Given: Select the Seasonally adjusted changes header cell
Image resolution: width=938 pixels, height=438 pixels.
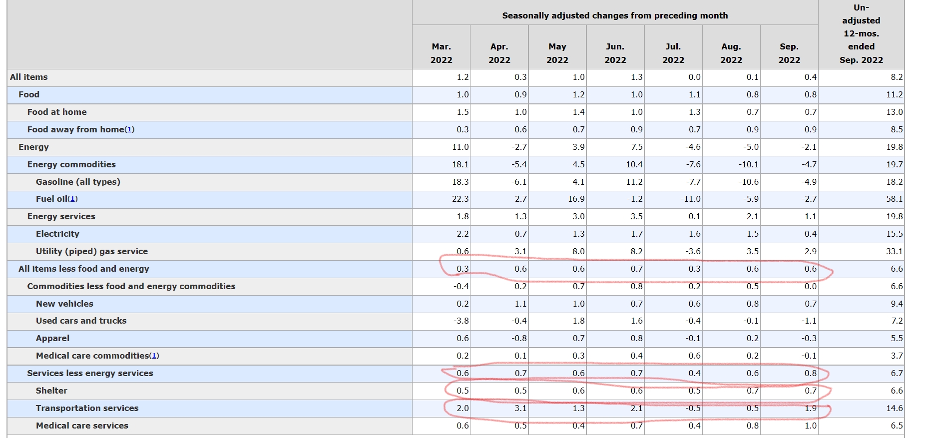Looking at the screenshot, I should click(x=614, y=15).
